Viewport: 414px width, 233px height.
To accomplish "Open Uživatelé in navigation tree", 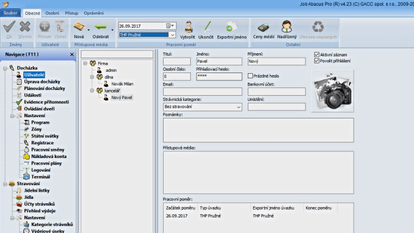I will pyautogui.click(x=34, y=75).
